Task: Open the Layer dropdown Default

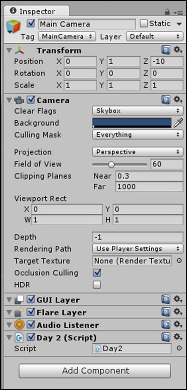Action: point(155,36)
